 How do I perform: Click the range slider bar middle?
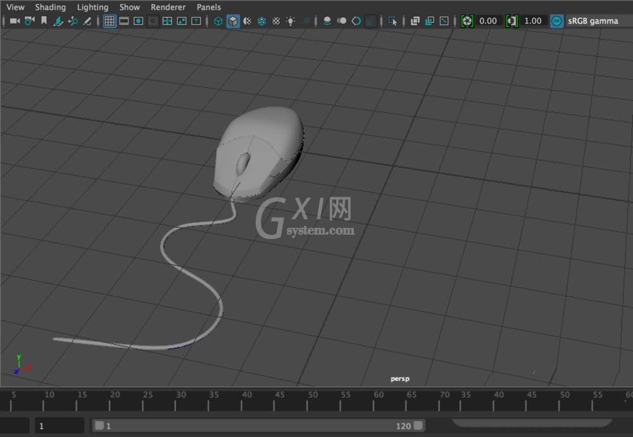pyautogui.click(x=258, y=426)
